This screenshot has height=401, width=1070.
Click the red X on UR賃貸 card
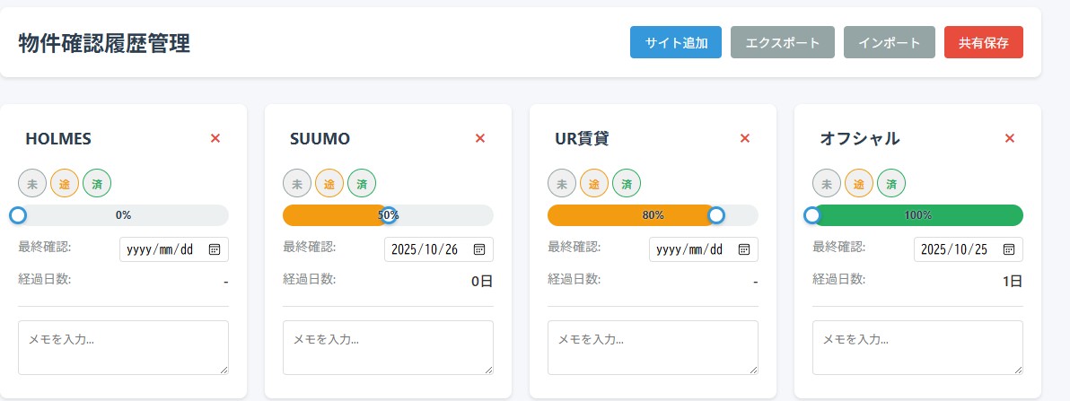[744, 138]
